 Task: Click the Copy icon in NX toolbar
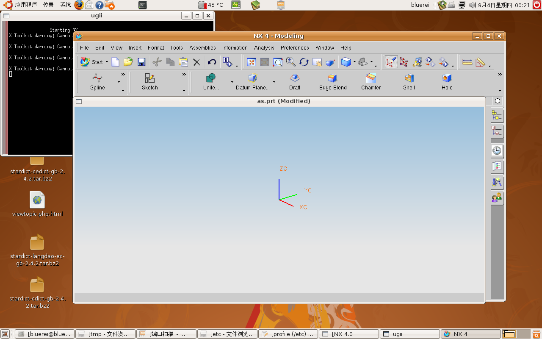170,62
